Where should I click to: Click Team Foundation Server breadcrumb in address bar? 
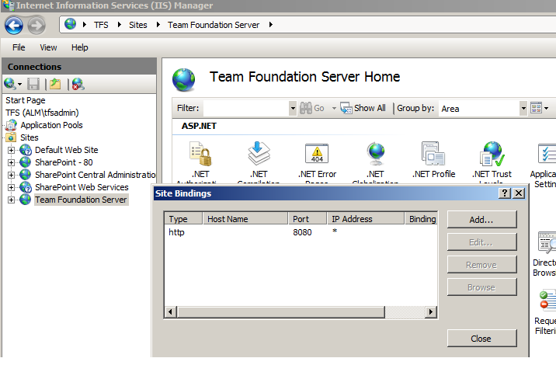214,25
